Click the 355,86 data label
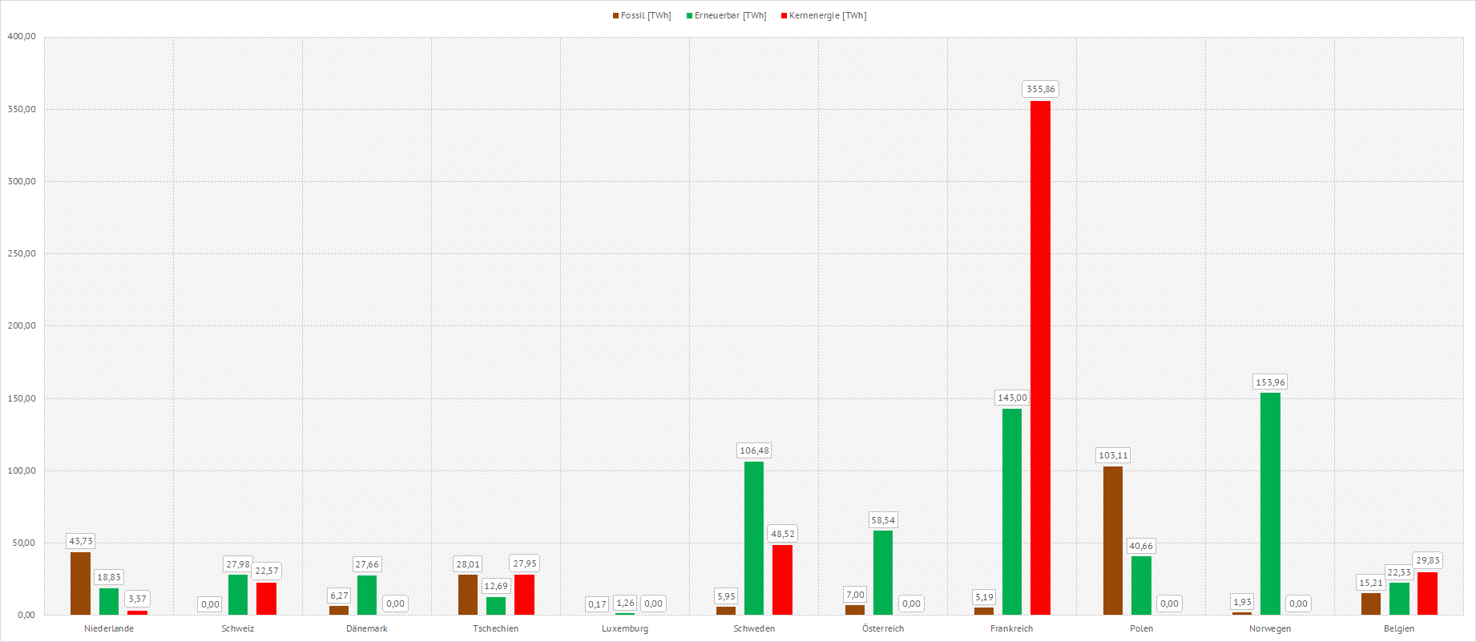The image size is (1476, 642). (x=1040, y=89)
